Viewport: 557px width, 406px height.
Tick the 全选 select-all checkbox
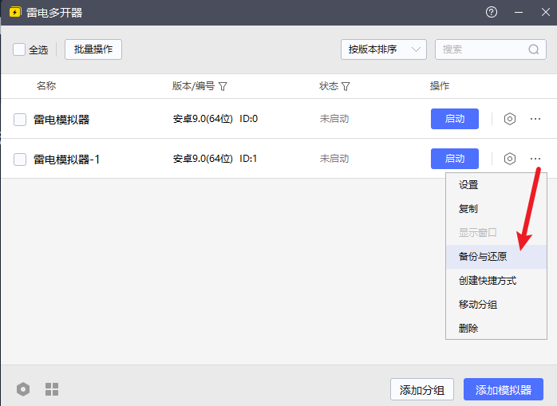(19, 49)
